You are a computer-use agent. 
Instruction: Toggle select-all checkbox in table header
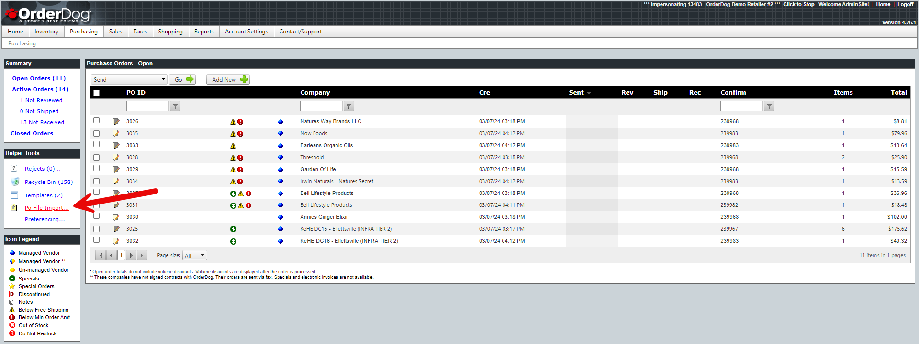(x=97, y=93)
